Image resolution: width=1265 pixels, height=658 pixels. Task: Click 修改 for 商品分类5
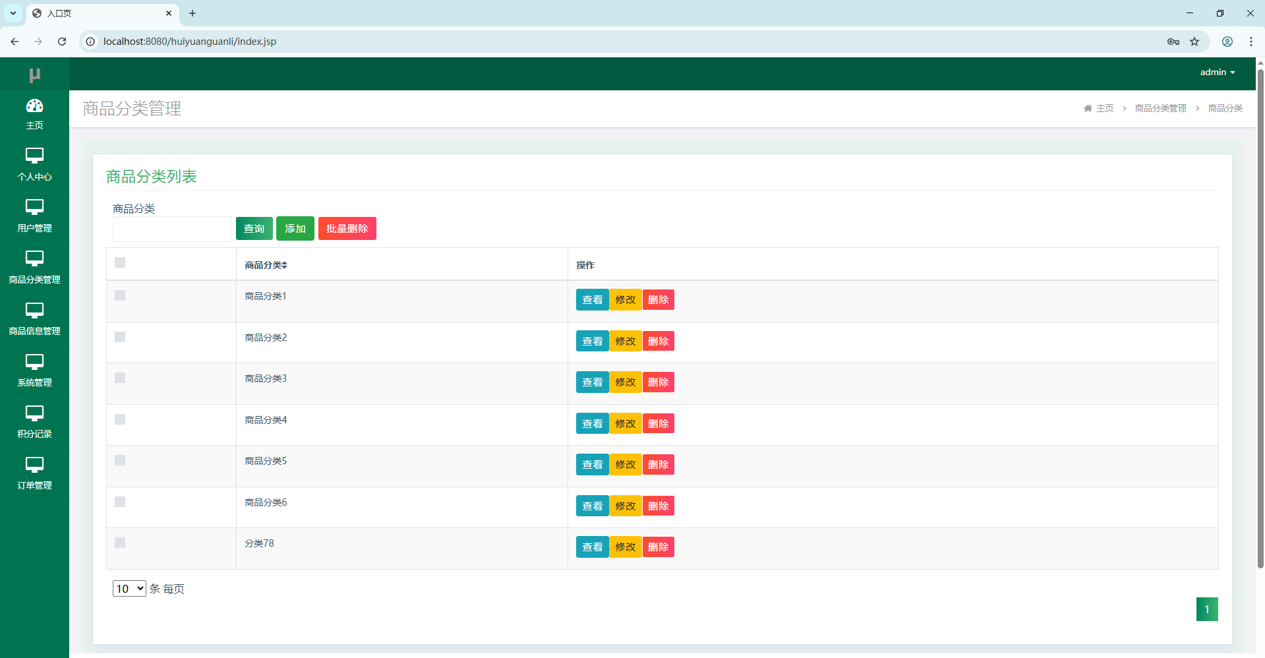pos(626,465)
